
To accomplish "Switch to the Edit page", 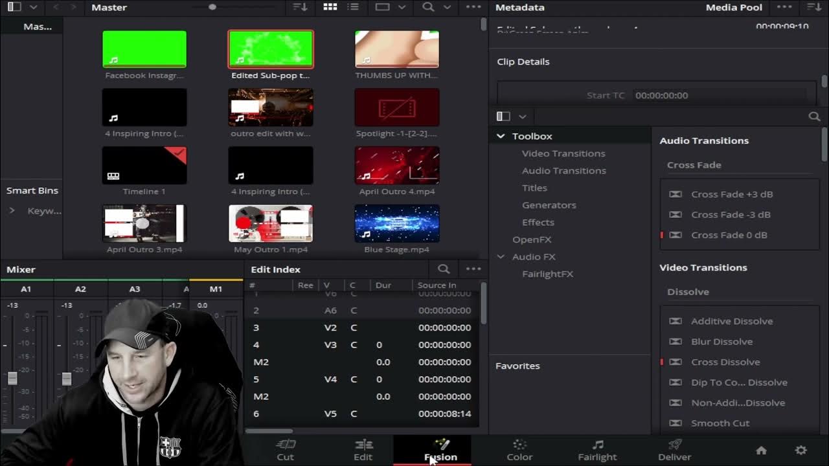I will point(363,450).
